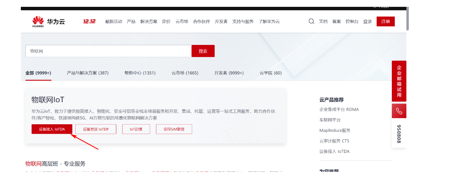Click the search magnifier icon in header
The height and width of the screenshot is (178, 457).
(311, 21)
